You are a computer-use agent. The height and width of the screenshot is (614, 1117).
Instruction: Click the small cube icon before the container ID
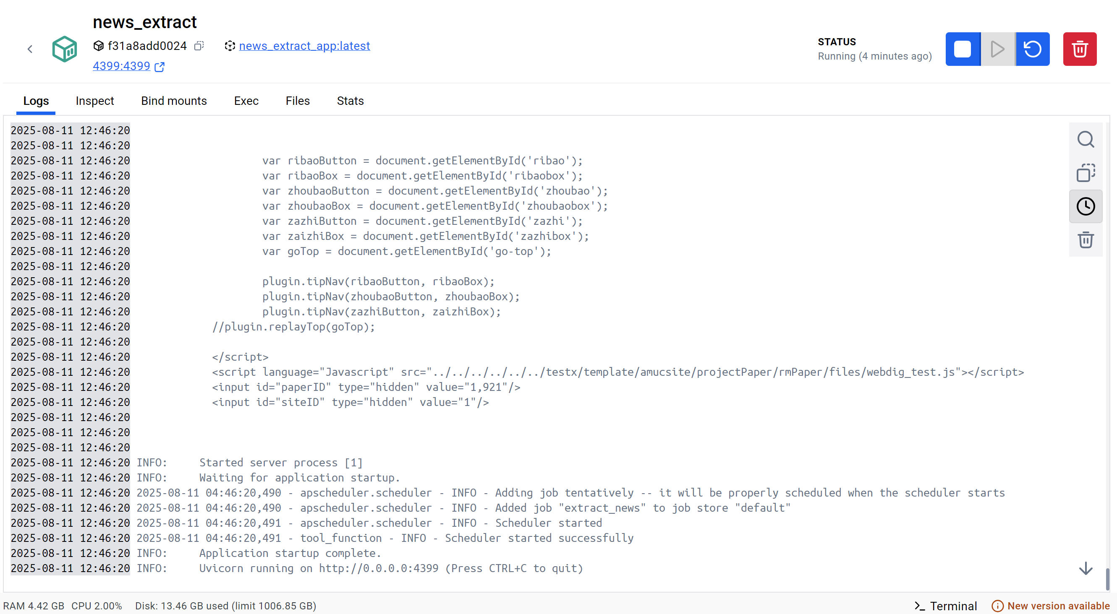pos(98,46)
